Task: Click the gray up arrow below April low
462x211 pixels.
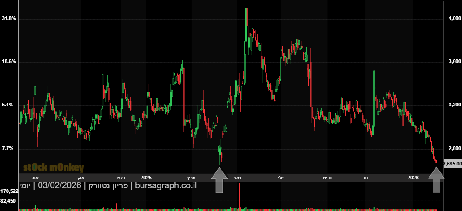Action: click(x=219, y=180)
